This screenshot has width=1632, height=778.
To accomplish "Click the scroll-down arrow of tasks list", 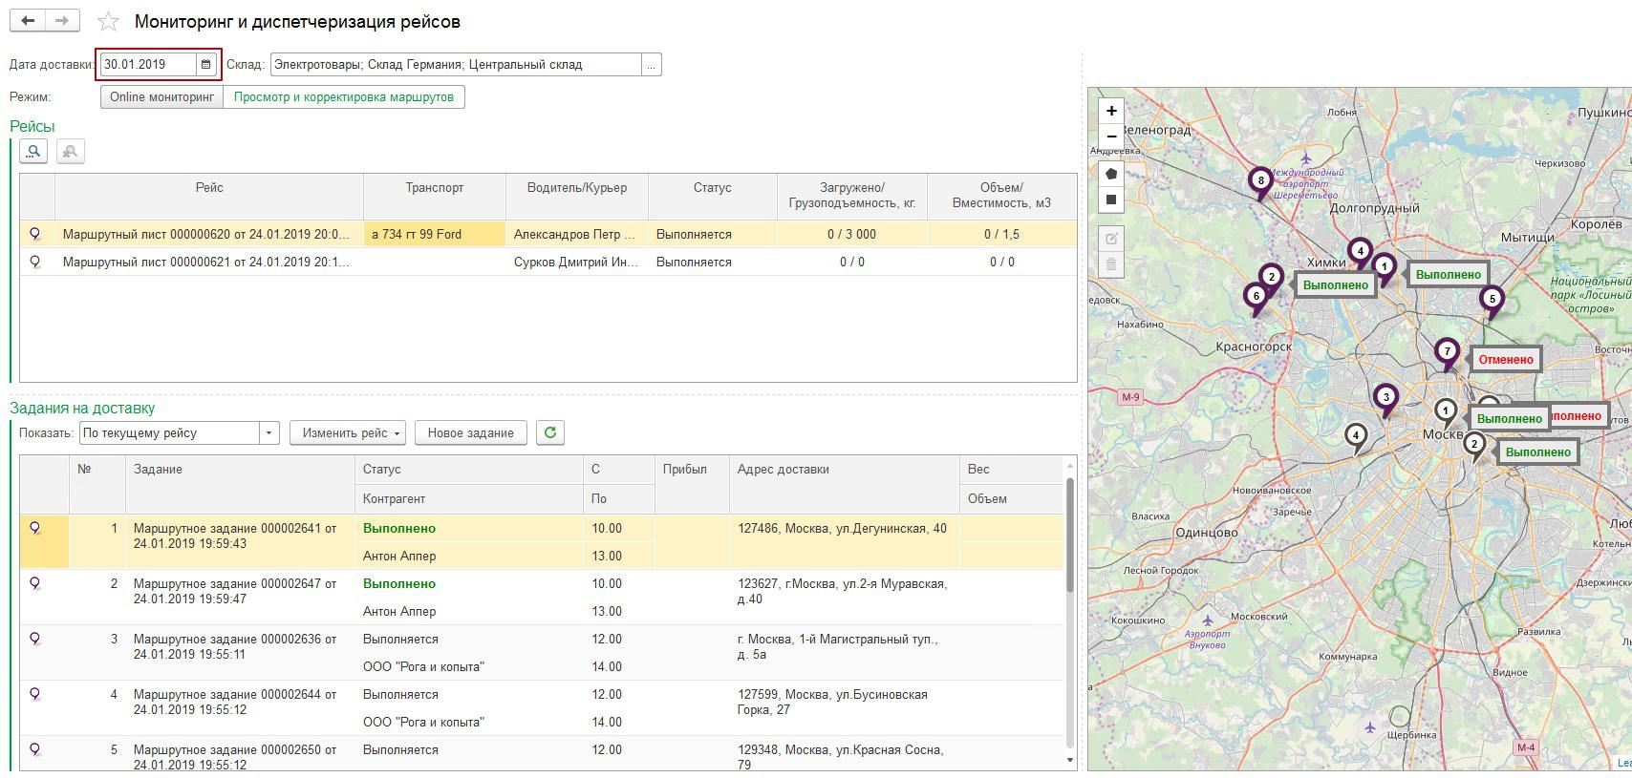I will [1069, 760].
